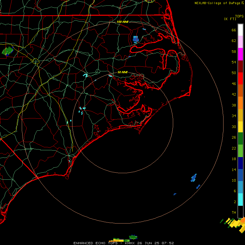Select the light green legend color swatch
Image resolution: width=245 pixels, height=245 pixels.
240,151
